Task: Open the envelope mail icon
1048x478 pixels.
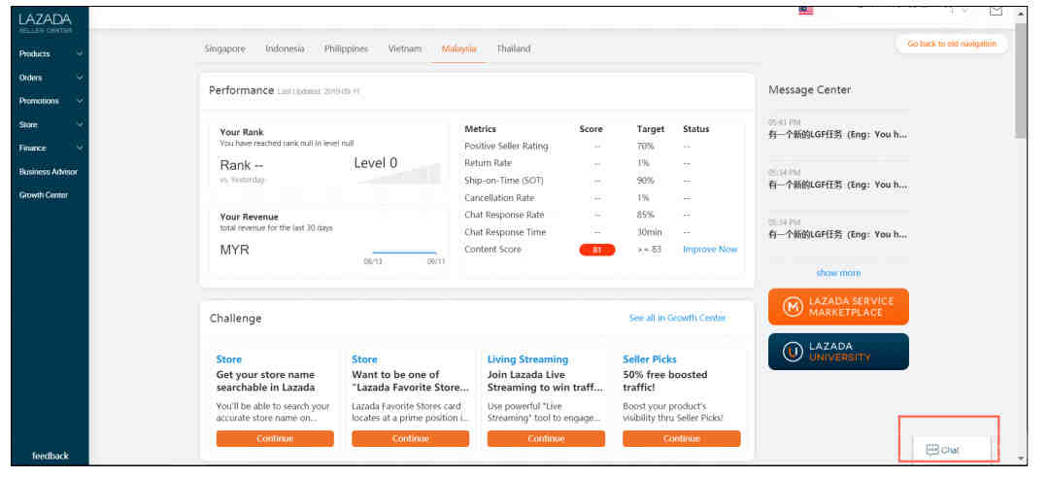Action: [x=996, y=10]
